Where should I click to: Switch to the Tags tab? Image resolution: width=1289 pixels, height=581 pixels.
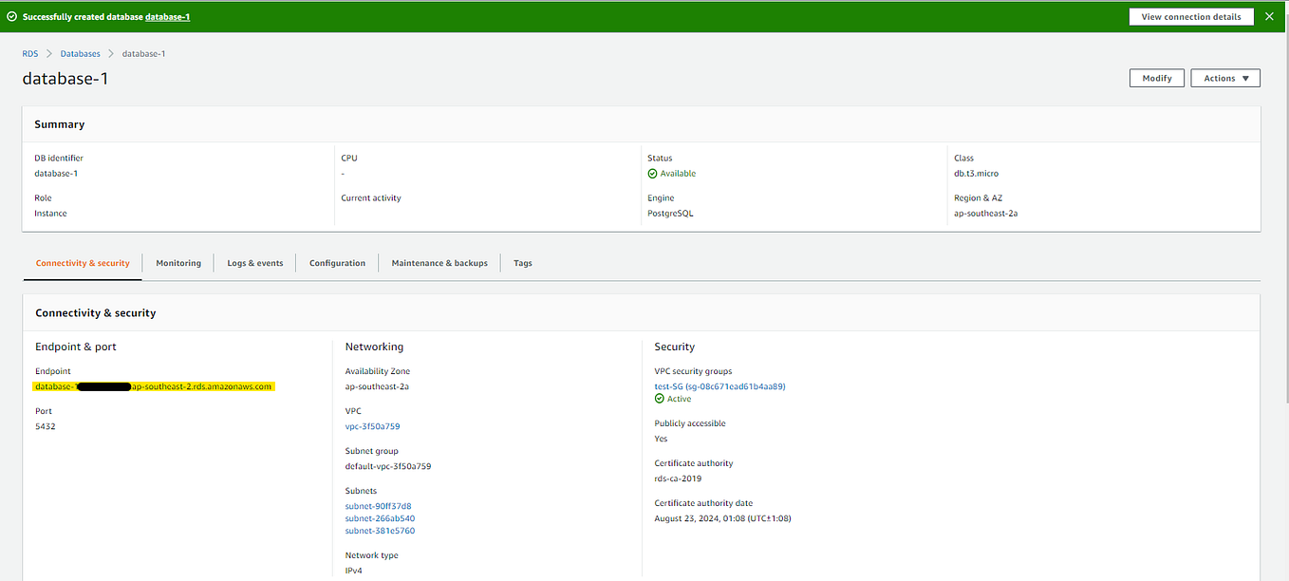coord(523,263)
